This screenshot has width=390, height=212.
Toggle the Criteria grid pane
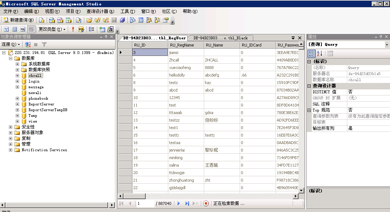(14, 29)
